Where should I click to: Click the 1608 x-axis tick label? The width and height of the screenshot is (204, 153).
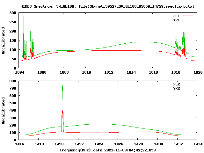click(64, 72)
